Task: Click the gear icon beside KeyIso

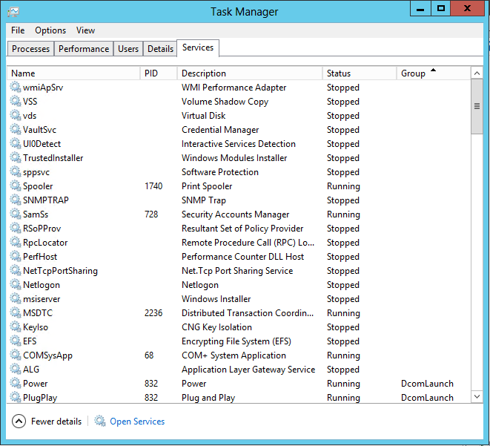Action: 16,327
